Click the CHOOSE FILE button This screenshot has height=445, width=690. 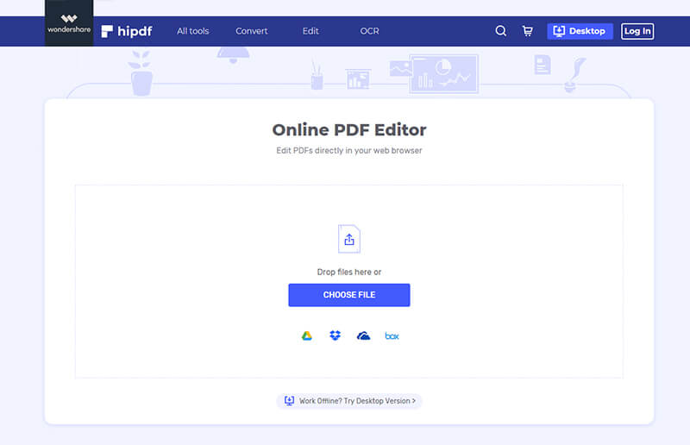click(x=349, y=295)
